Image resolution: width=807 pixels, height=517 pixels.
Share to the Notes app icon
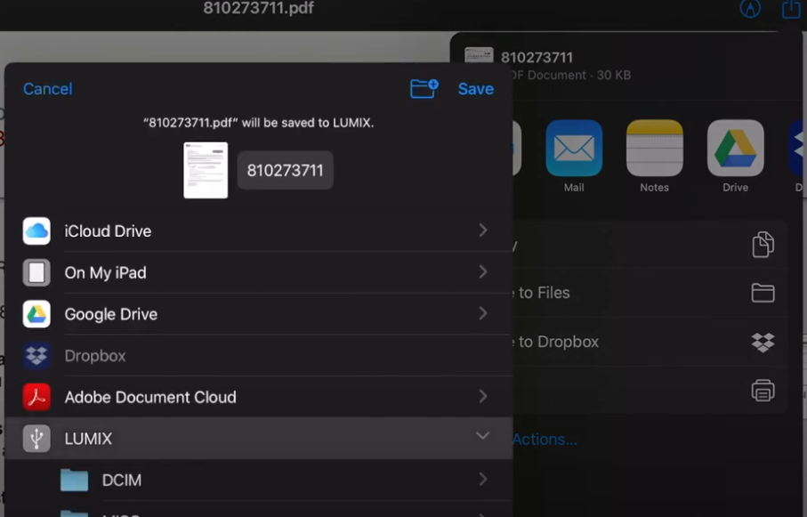655,149
